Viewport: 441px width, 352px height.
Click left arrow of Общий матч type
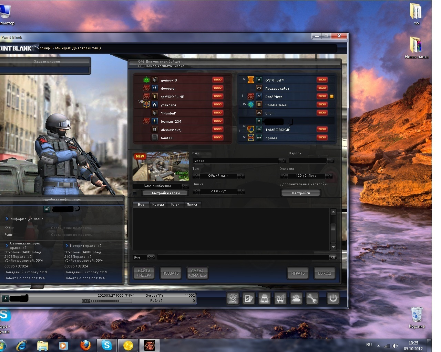(196, 176)
